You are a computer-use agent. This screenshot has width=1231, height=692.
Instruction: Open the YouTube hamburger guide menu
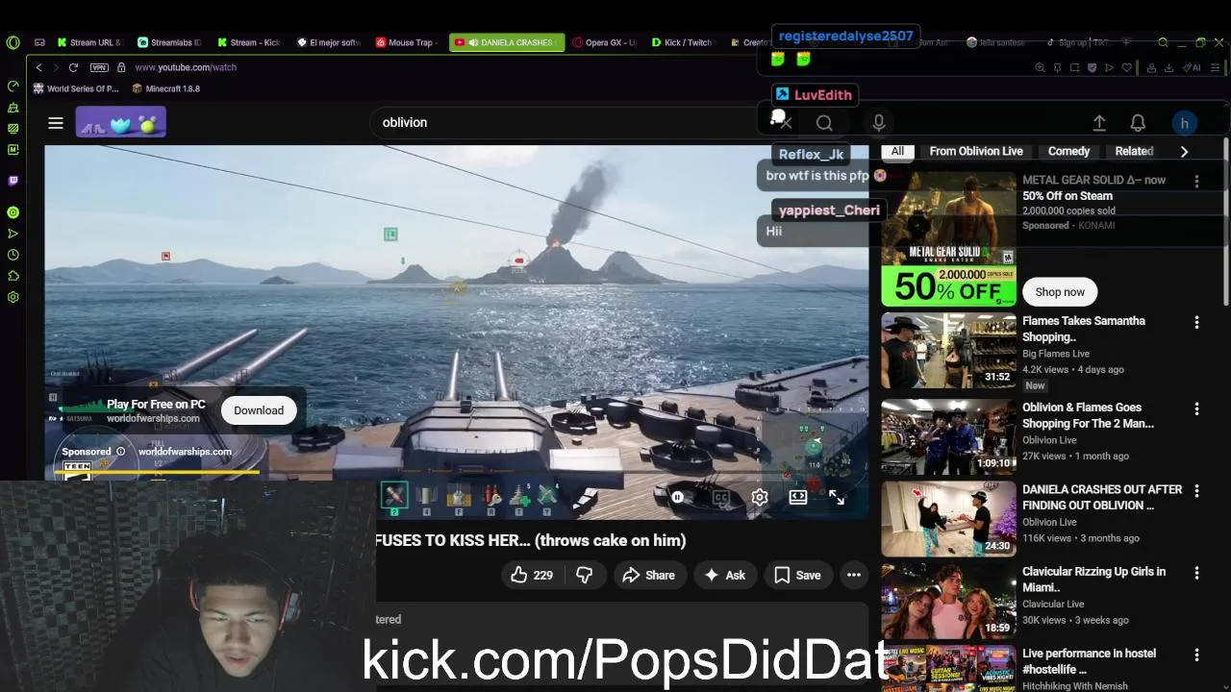click(x=56, y=123)
